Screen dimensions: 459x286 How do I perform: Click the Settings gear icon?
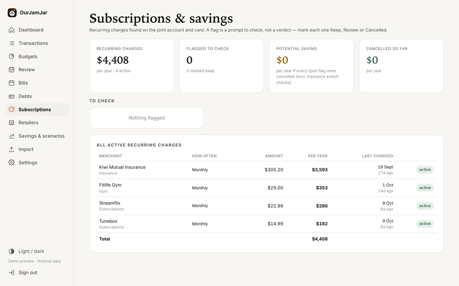pos(11,162)
